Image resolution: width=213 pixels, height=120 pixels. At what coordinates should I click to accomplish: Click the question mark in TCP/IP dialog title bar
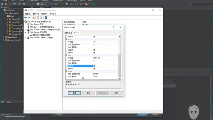pos(114,27)
